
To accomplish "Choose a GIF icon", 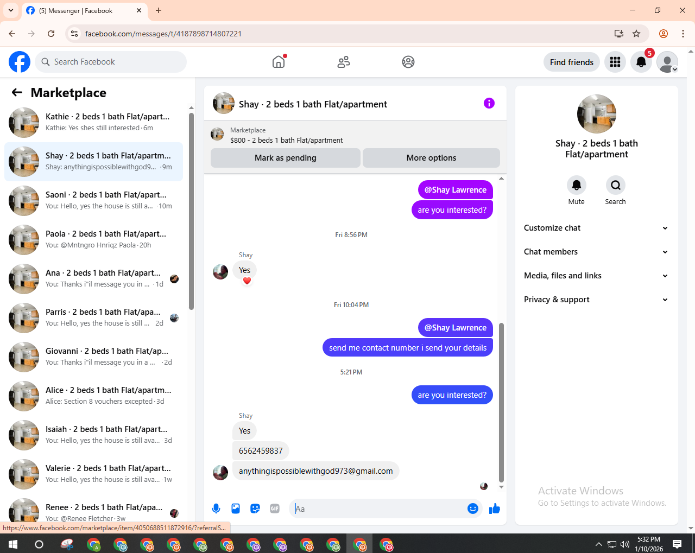I will [275, 508].
